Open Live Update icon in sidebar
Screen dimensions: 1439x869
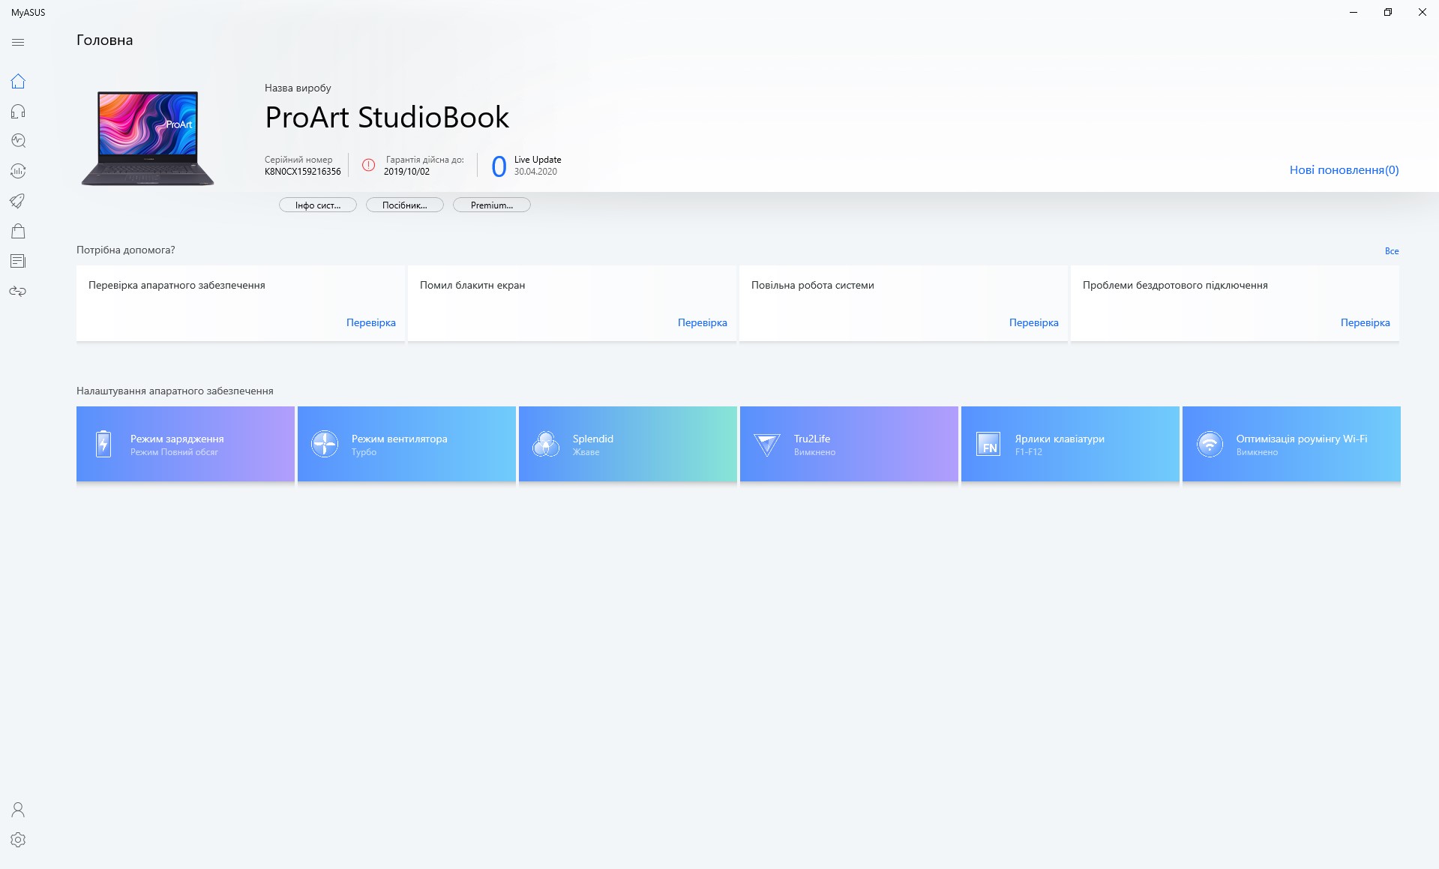click(x=18, y=171)
